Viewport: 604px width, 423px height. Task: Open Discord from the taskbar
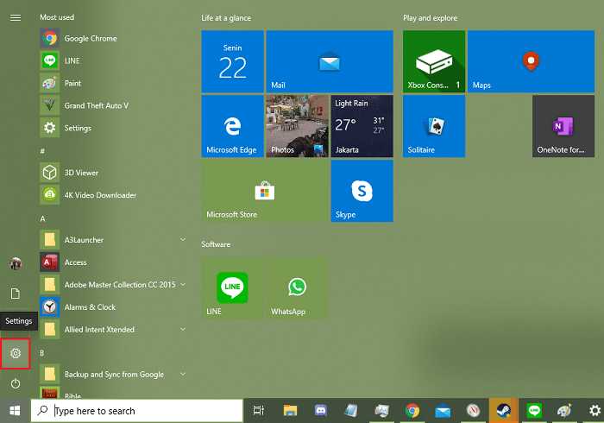(320, 411)
